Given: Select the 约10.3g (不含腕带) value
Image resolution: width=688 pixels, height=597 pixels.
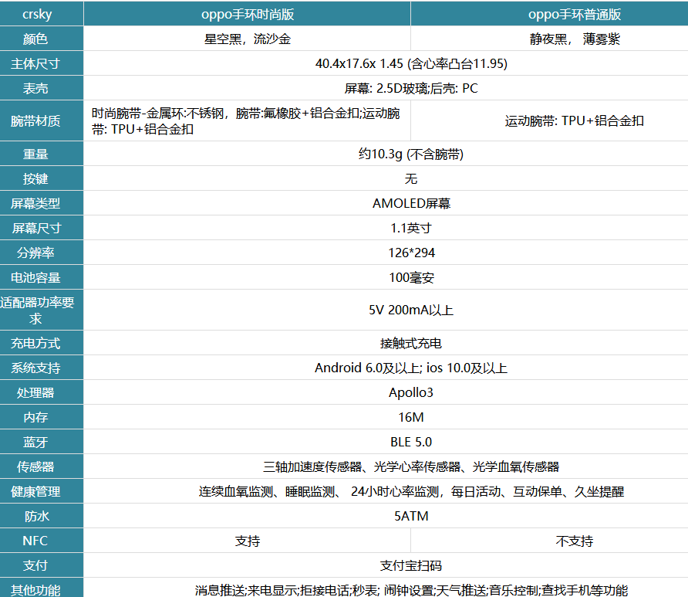Looking at the screenshot, I should click(x=411, y=154).
